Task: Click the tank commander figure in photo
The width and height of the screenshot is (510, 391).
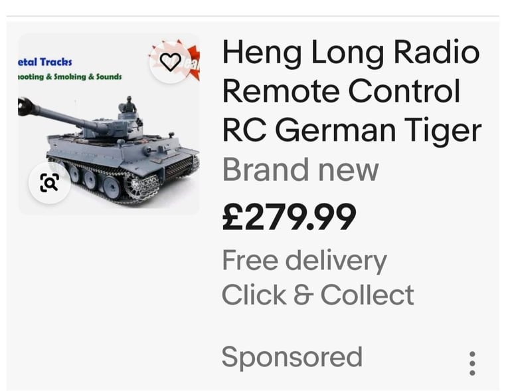Action: (x=128, y=105)
